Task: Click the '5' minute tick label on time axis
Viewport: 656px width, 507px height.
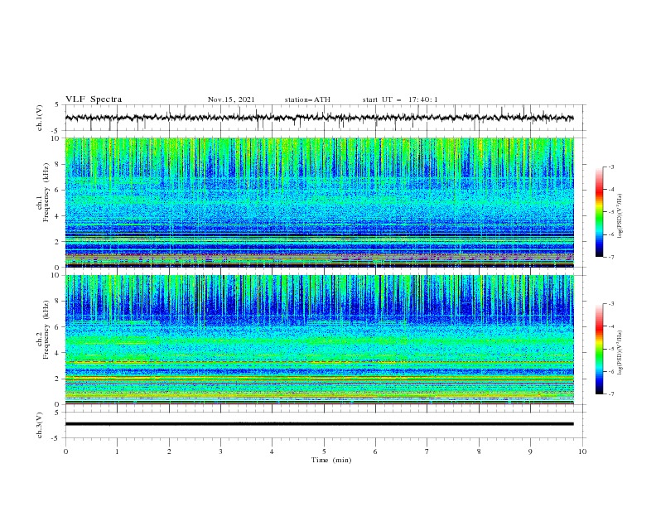Action: [324, 451]
